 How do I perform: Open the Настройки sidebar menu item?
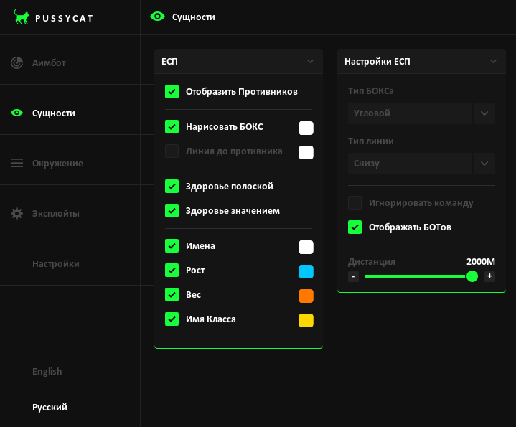(56, 263)
